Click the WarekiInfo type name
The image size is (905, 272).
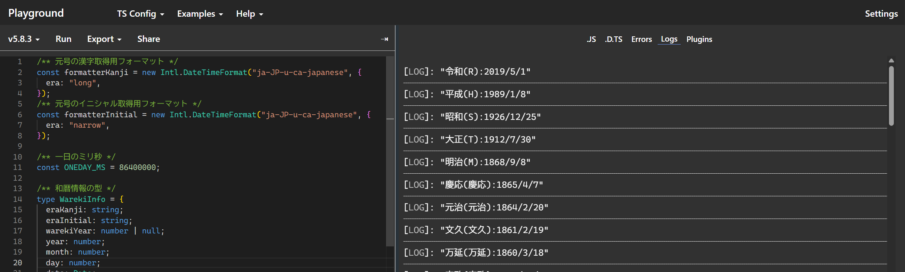point(83,199)
